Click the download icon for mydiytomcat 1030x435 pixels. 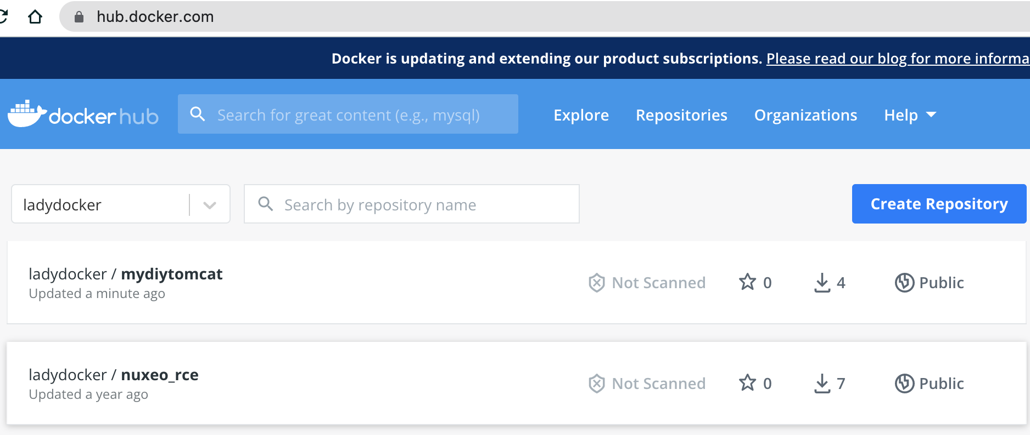coord(822,283)
